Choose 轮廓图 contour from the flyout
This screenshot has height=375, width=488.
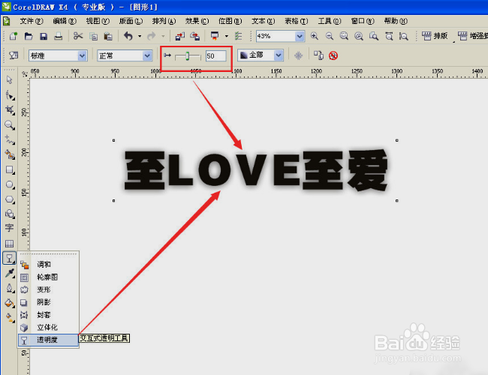coord(48,277)
